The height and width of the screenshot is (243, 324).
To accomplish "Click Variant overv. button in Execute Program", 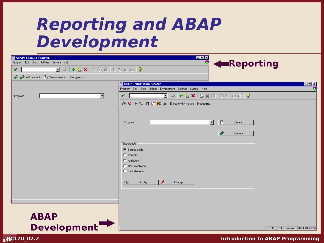I will 55,77.
